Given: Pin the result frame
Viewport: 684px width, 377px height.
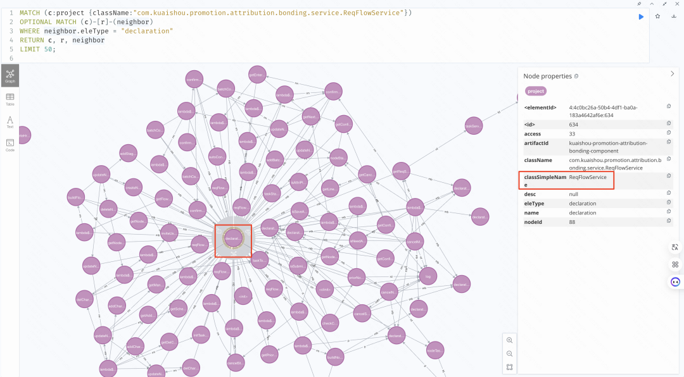Looking at the screenshot, I should (639, 4).
